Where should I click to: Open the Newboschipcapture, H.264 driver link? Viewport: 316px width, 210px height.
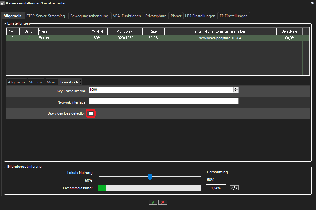click(220, 38)
